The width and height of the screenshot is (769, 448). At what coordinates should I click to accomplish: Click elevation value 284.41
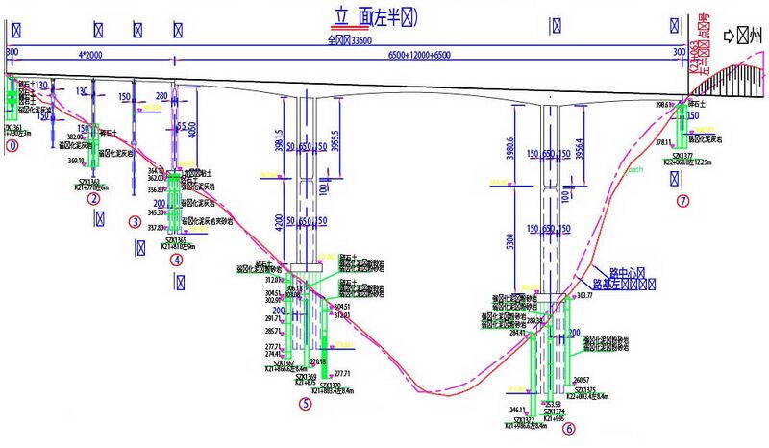click(518, 333)
